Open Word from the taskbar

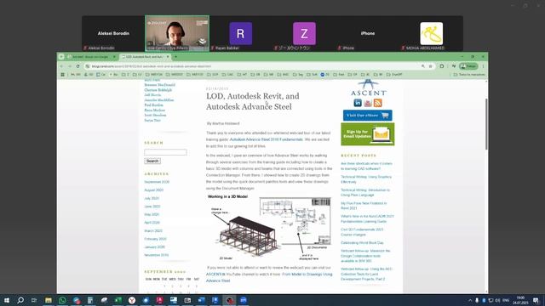(201, 300)
